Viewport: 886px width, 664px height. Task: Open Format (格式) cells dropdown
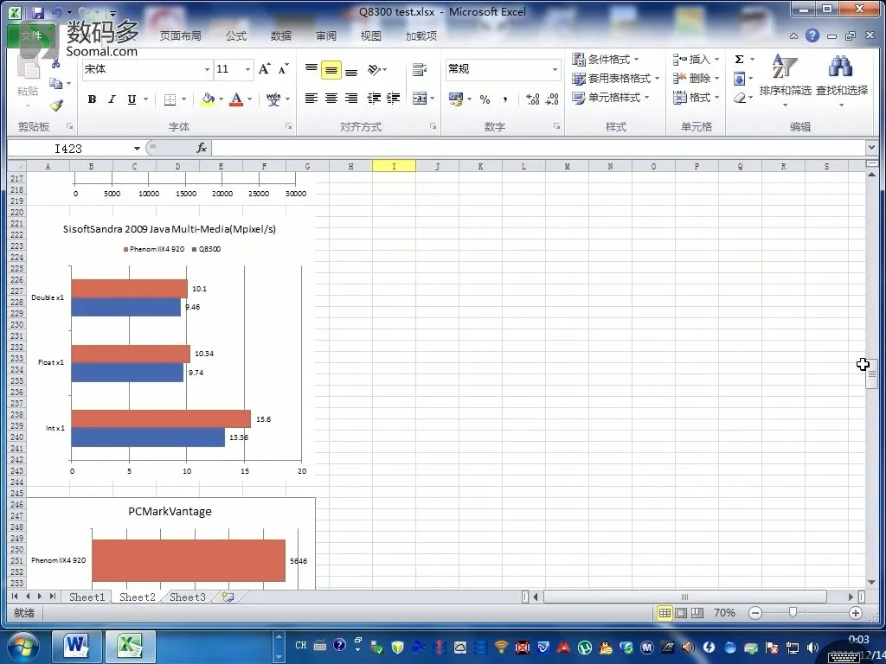click(x=696, y=98)
